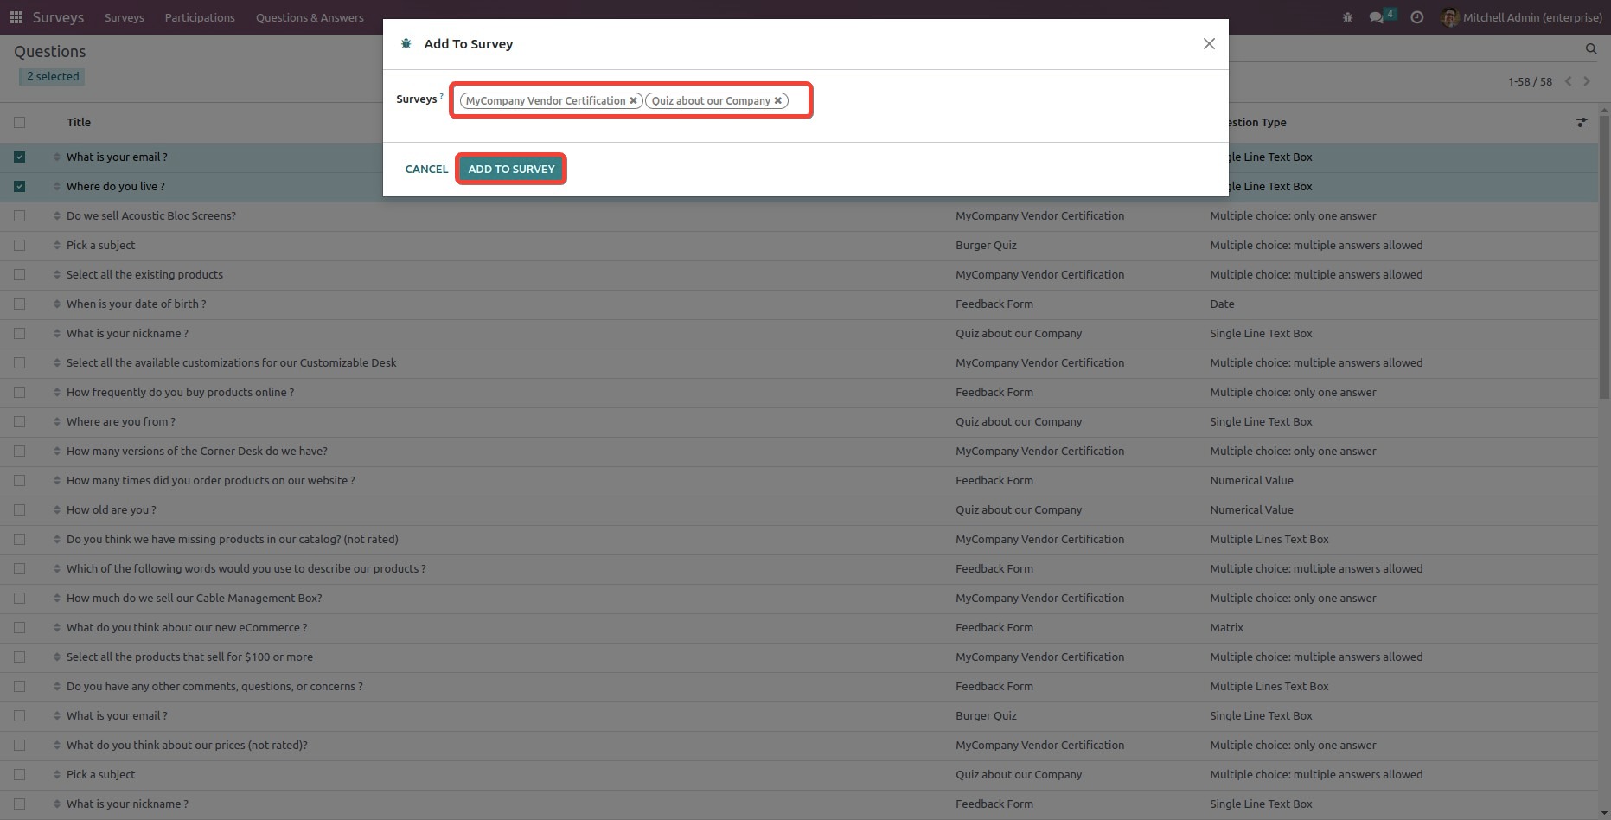Screen dimensions: 1611x820
Task: Open the apps grid home menu
Action: coord(16,17)
